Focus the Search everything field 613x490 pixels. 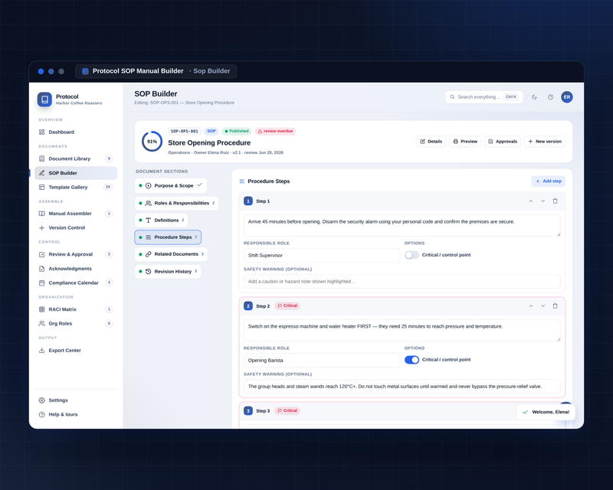click(484, 97)
